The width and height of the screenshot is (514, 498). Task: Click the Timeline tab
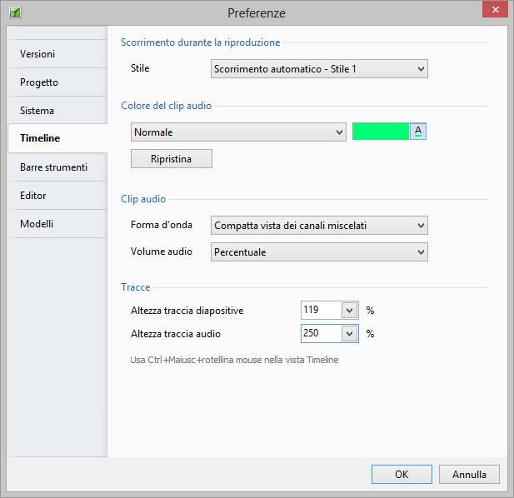tap(40, 138)
